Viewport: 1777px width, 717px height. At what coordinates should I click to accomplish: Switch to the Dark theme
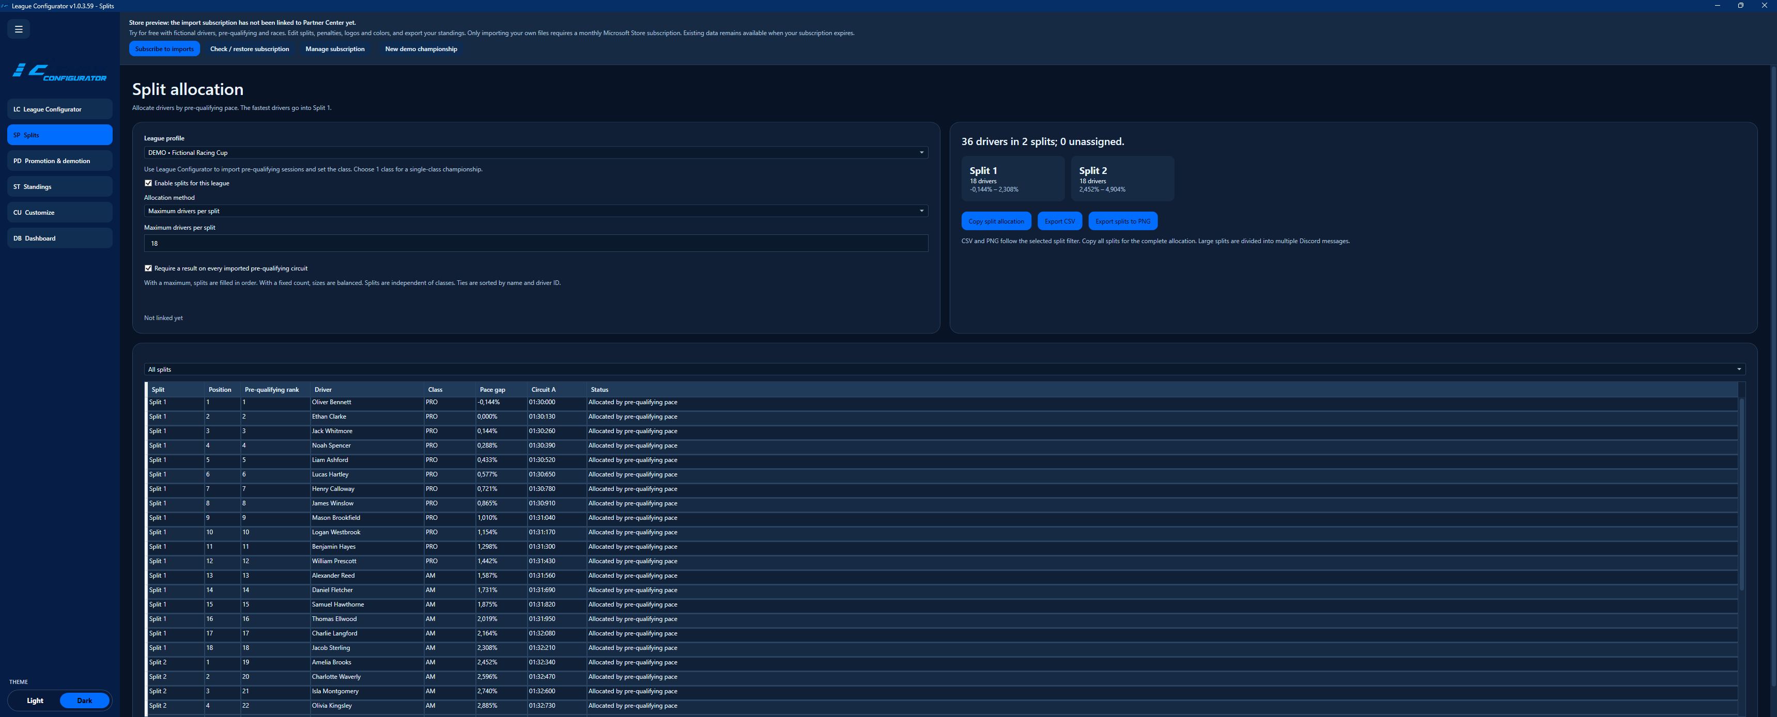84,700
